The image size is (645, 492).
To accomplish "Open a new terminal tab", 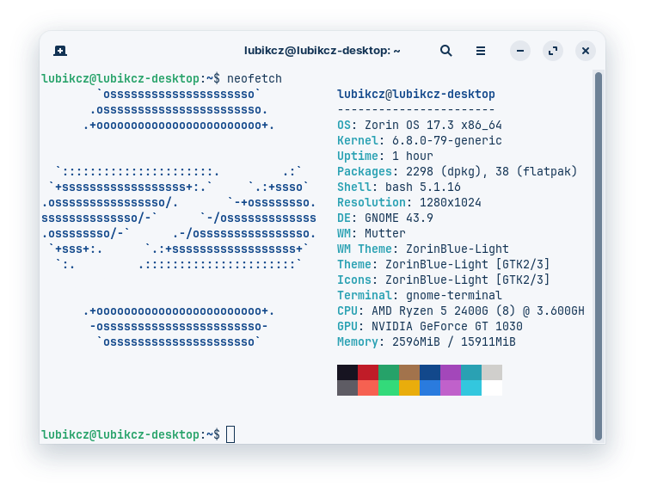I will (59, 51).
